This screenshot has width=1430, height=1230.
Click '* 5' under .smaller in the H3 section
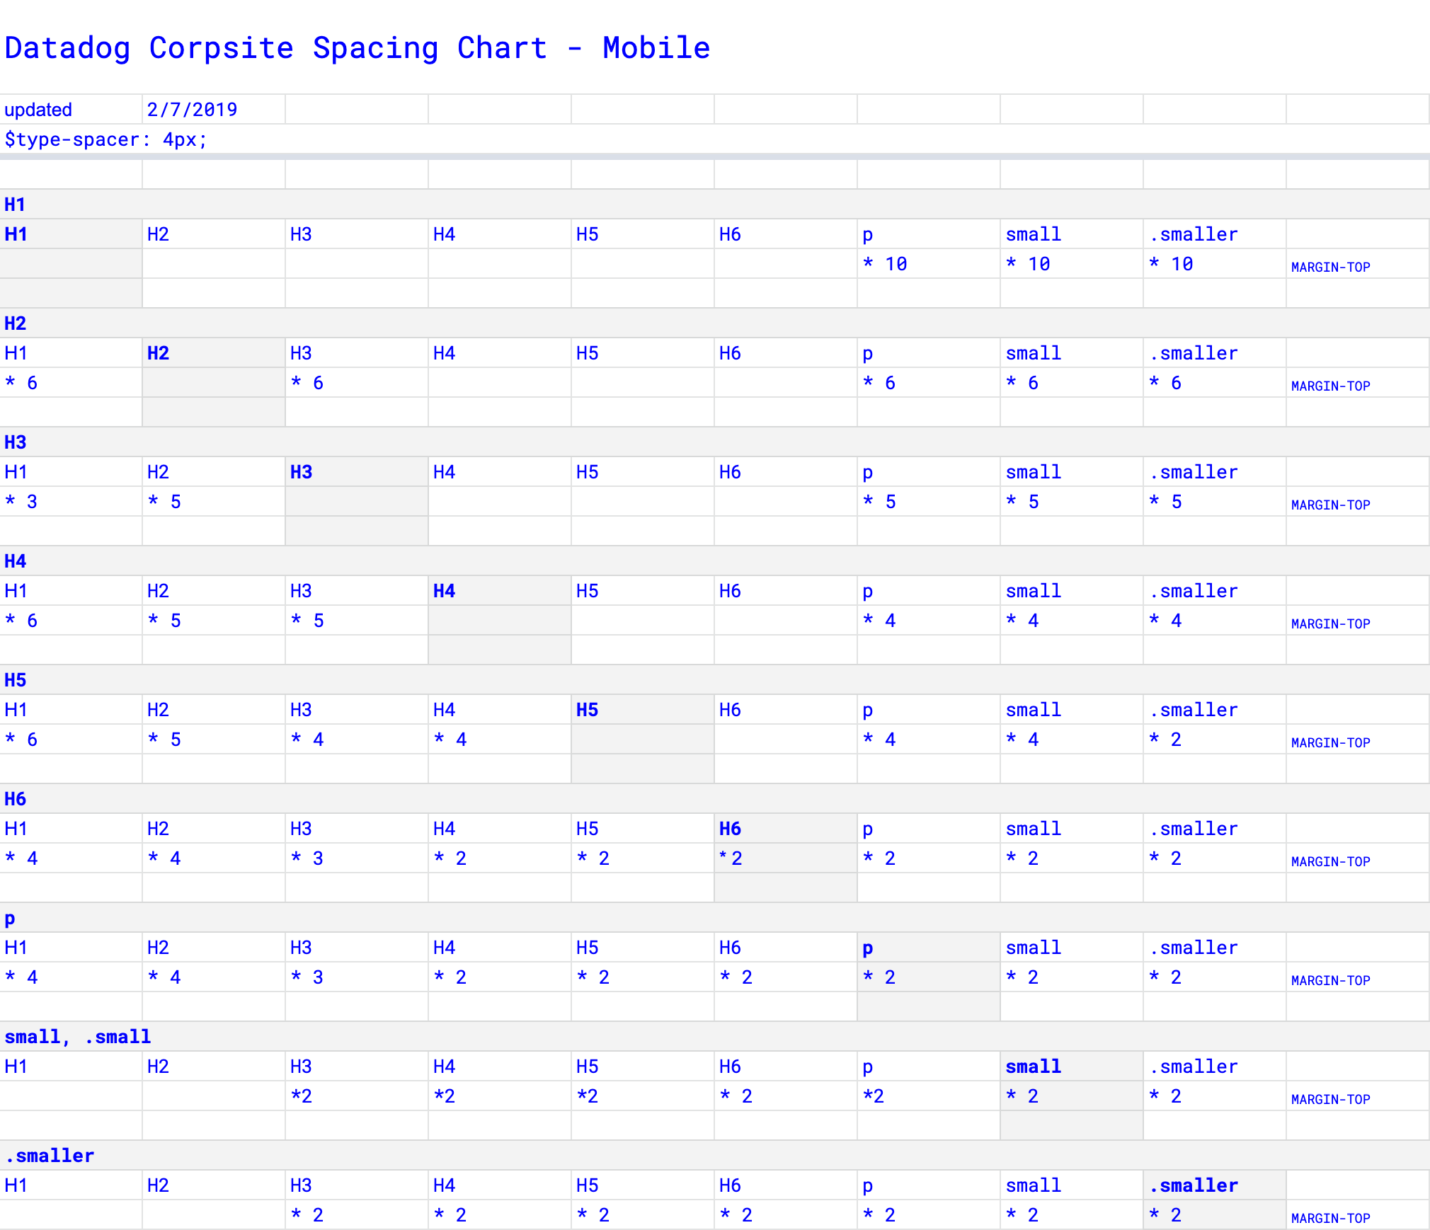point(1165,502)
